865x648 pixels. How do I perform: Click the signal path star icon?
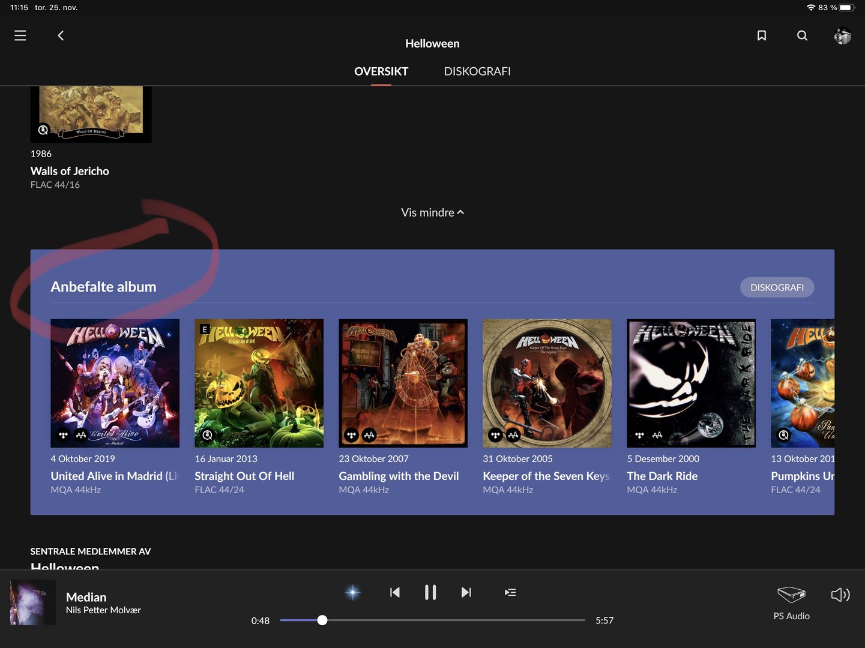pos(353,593)
